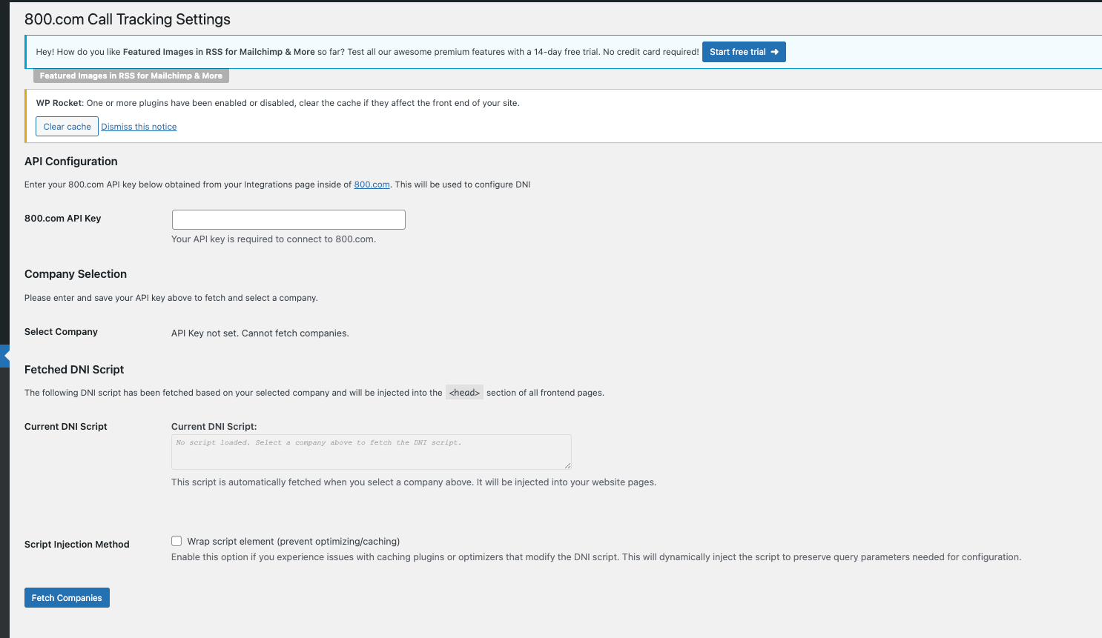The width and height of the screenshot is (1102, 638).
Task: Click the resize handle of DNI script textarea
Action: point(567,465)
